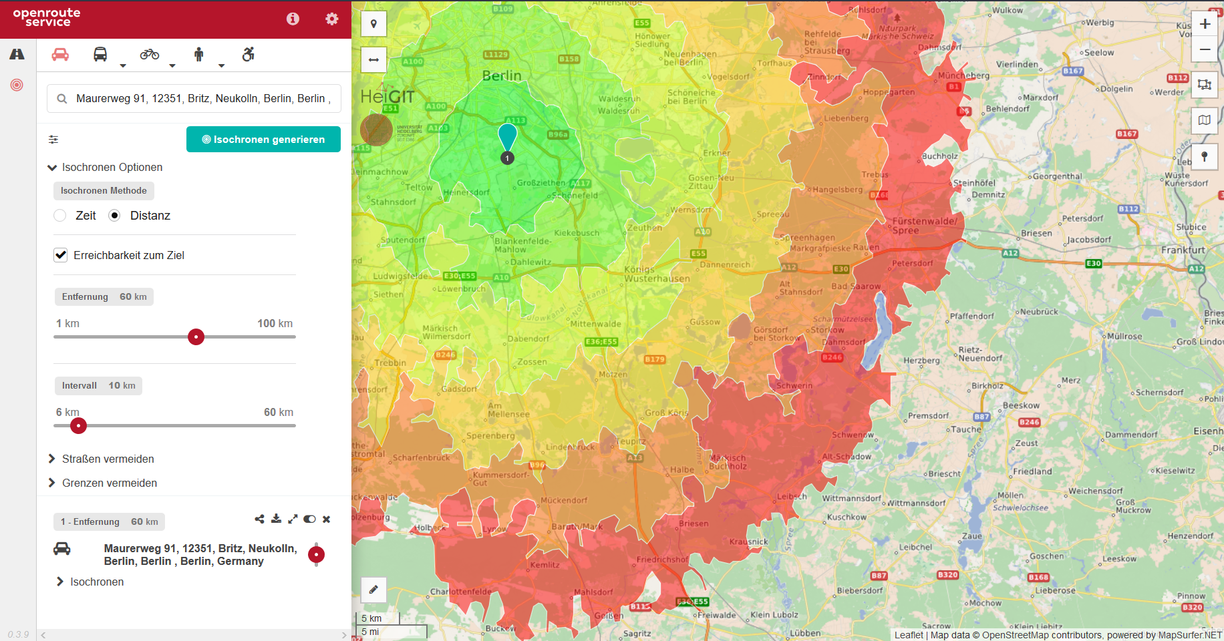Image resolution: width=1224 pixels, height=641 pixels.
Task: Remove the 60 km isochrone entry
Action: point(327,519)
